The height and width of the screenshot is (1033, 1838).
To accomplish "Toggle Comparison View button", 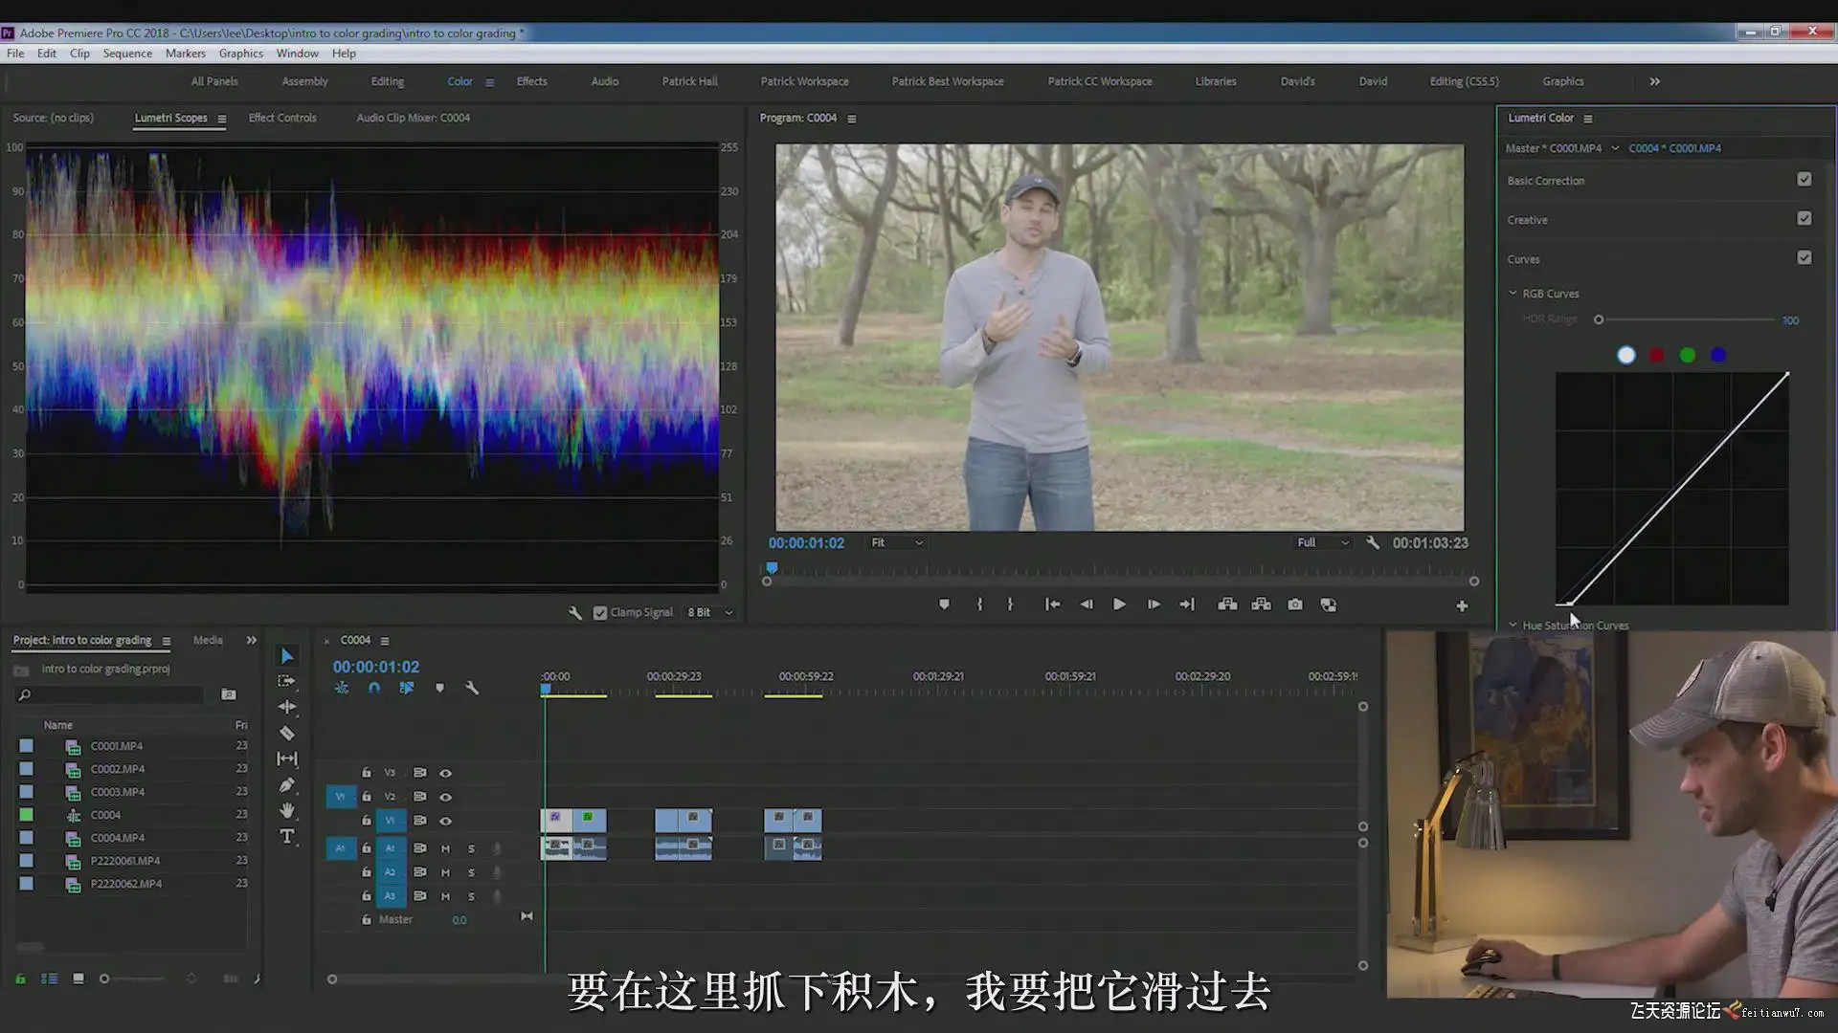I will [1329, 604].
